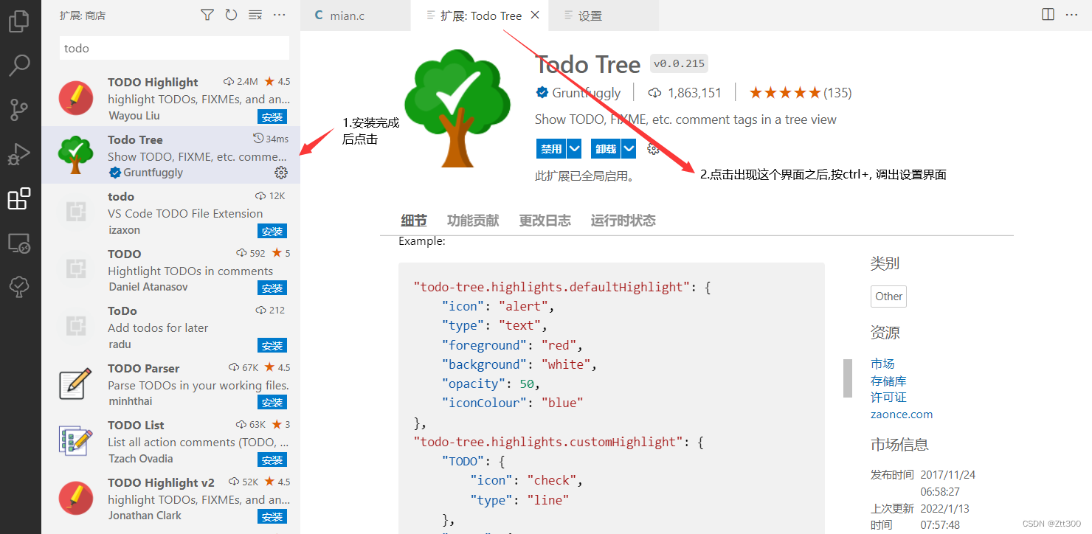Expand the uninstall button dropdown arrow
The height and width of the screenshot is (534, 1092).
click(x=629, y=149)
